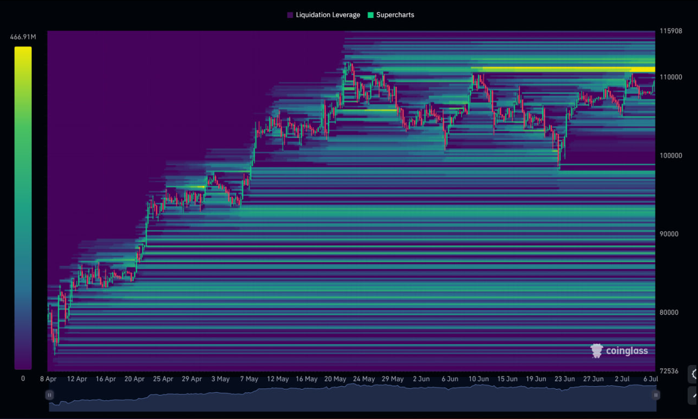The height and width of the screenshot is (419, 698).
Task: Click the 80000 price axis label
Action: 669,313
